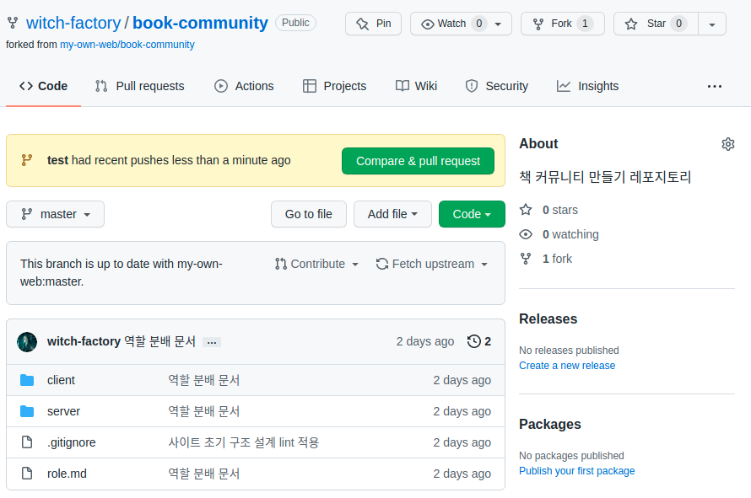Expand the commit message ellipsis button
Screen dimensions: 751x498
coord(212,342)
